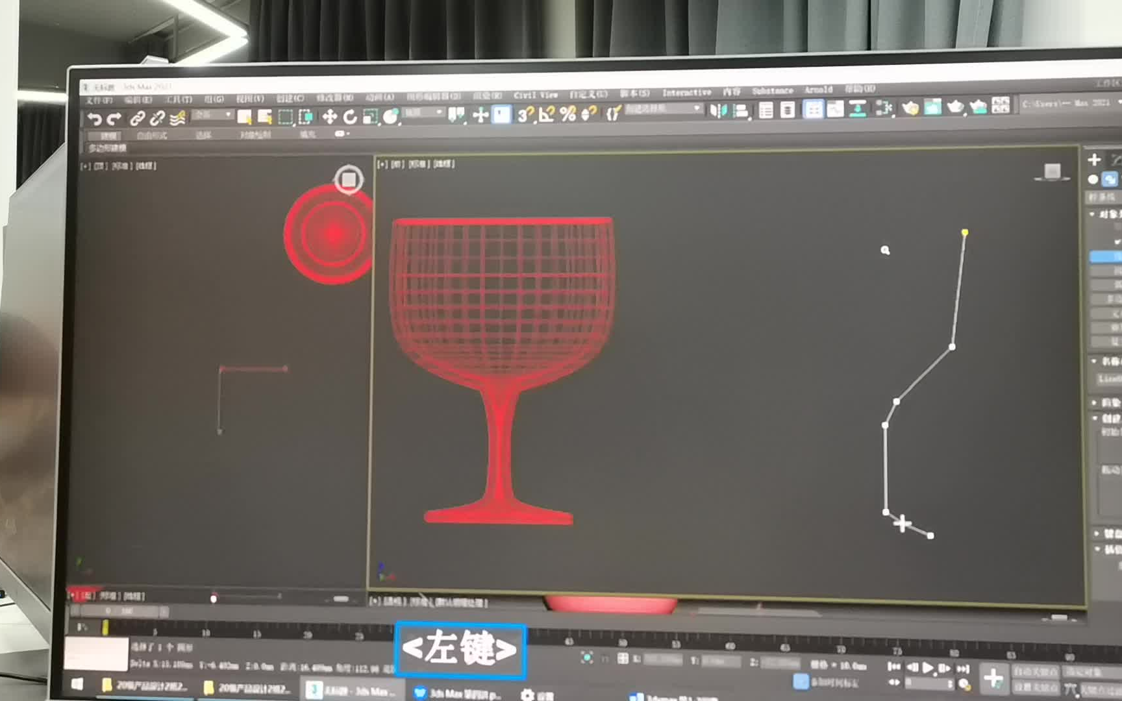Toggle Isolate Selection in status bar

tap(586, 657)
